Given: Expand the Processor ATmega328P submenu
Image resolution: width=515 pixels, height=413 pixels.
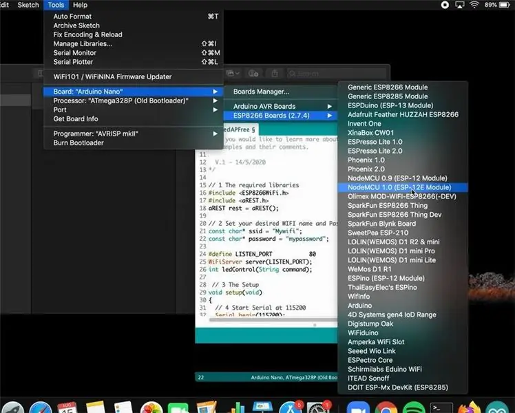Looking at the screenshot, I should click(134, 100).
